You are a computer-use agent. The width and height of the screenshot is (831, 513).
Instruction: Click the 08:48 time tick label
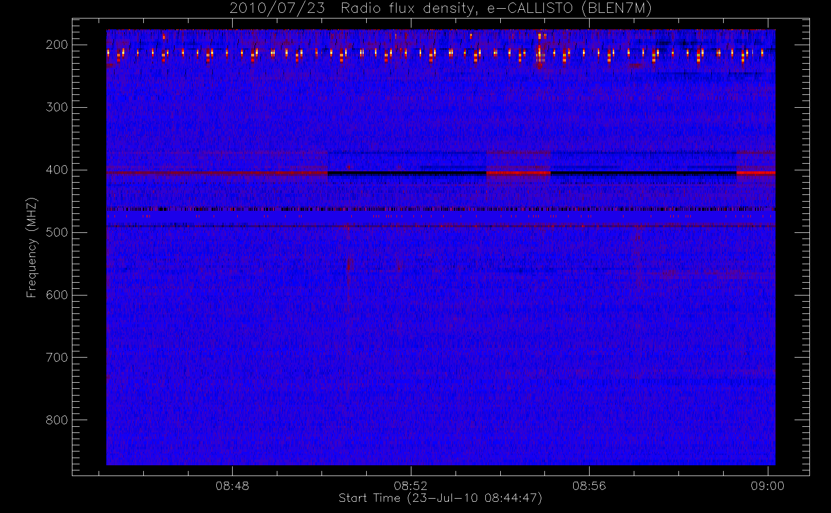pyautogui.click(x=232, y=486)
